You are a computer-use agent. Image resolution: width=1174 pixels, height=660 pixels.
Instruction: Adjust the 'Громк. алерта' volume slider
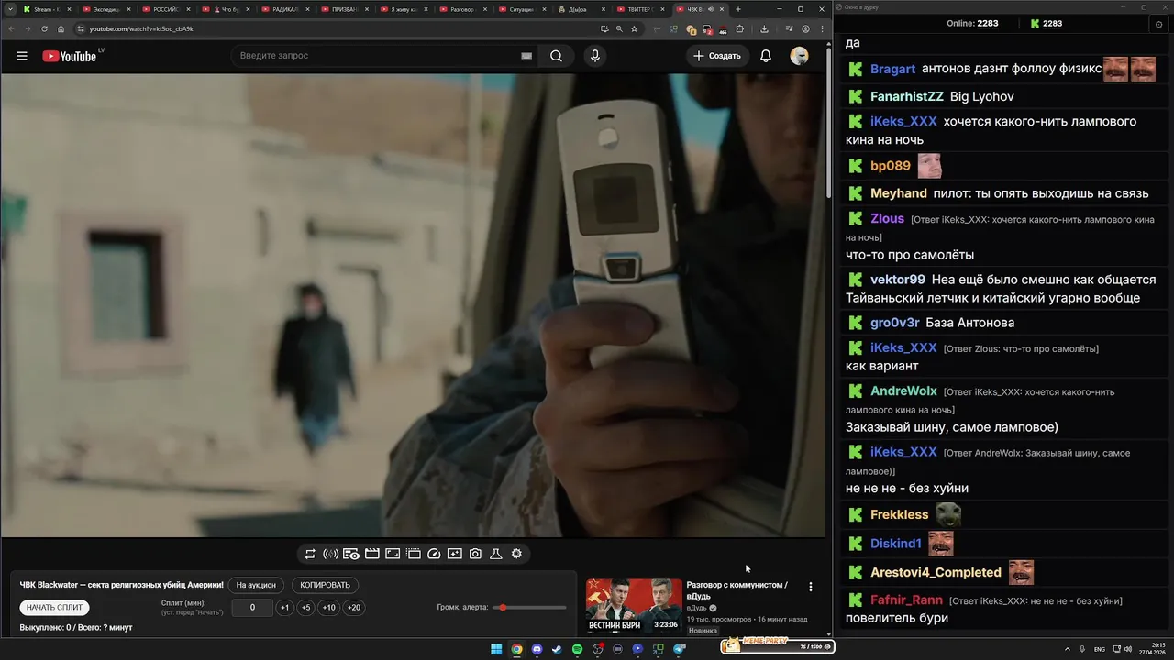[529, 608]
